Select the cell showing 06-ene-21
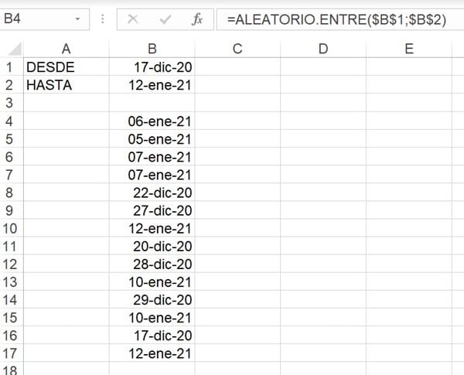Viewport: 464px width, 375px height. tap(152, 121)
